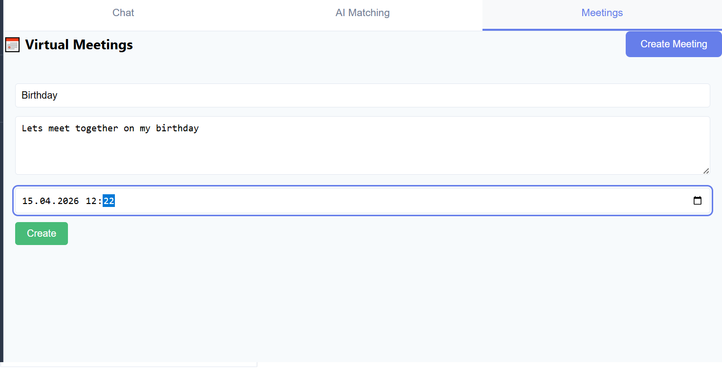Select the year segment 2026
The height and width of the screenshot is (369, 722).
pyautogui.click(x=68, y=201)
